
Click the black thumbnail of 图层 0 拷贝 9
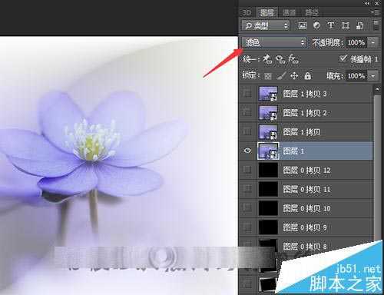coord(268,227)
